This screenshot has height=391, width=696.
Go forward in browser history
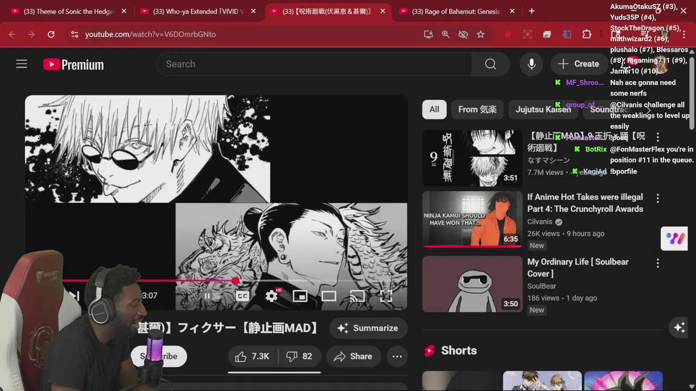tap(32, 34)
